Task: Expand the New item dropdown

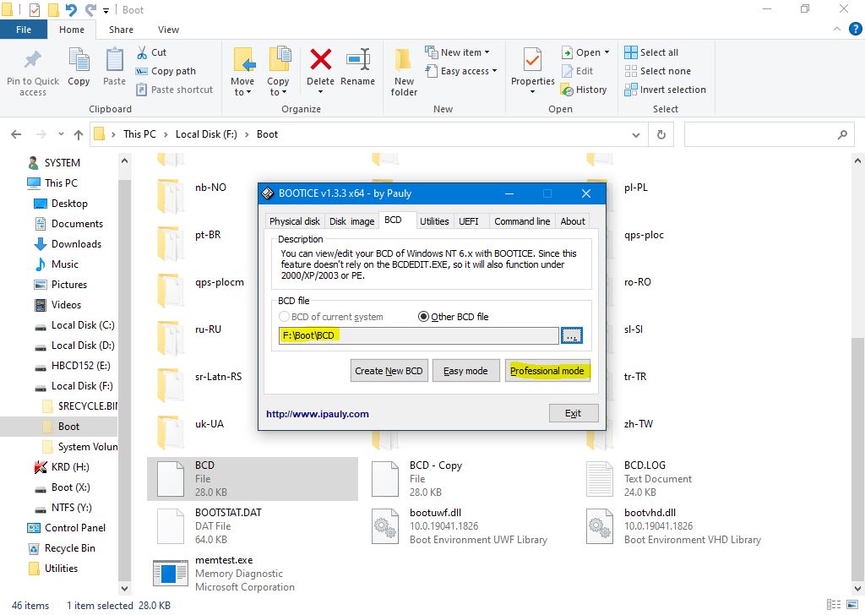Action: pos(460,52)
